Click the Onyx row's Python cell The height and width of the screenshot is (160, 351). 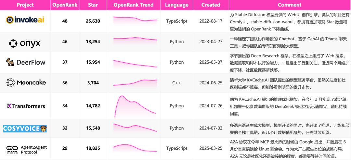[x=176, y=42]
